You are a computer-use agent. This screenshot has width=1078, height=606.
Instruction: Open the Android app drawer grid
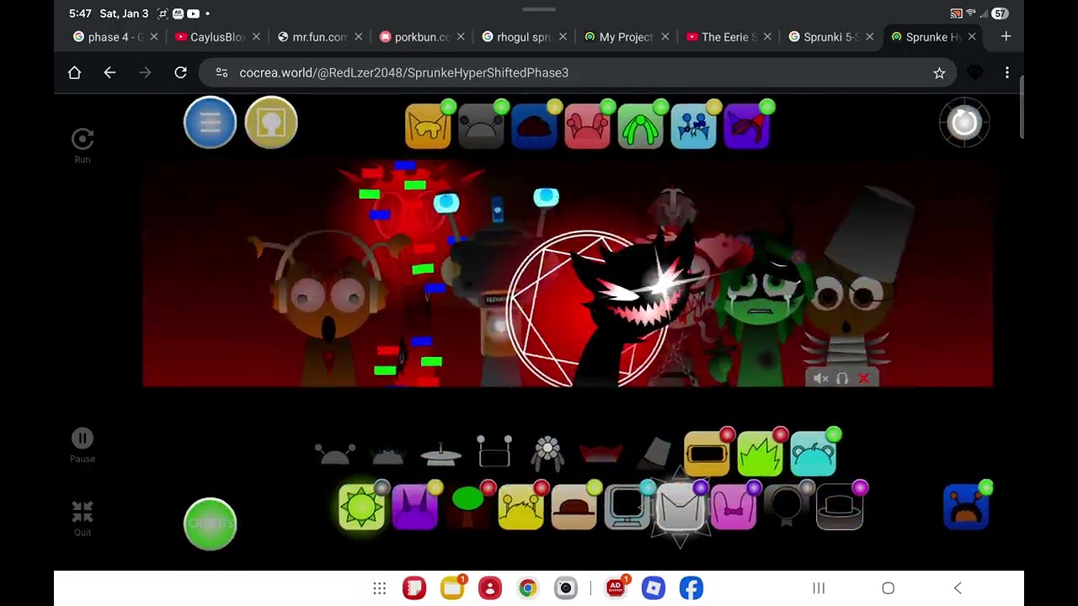(x=380, y=588)
